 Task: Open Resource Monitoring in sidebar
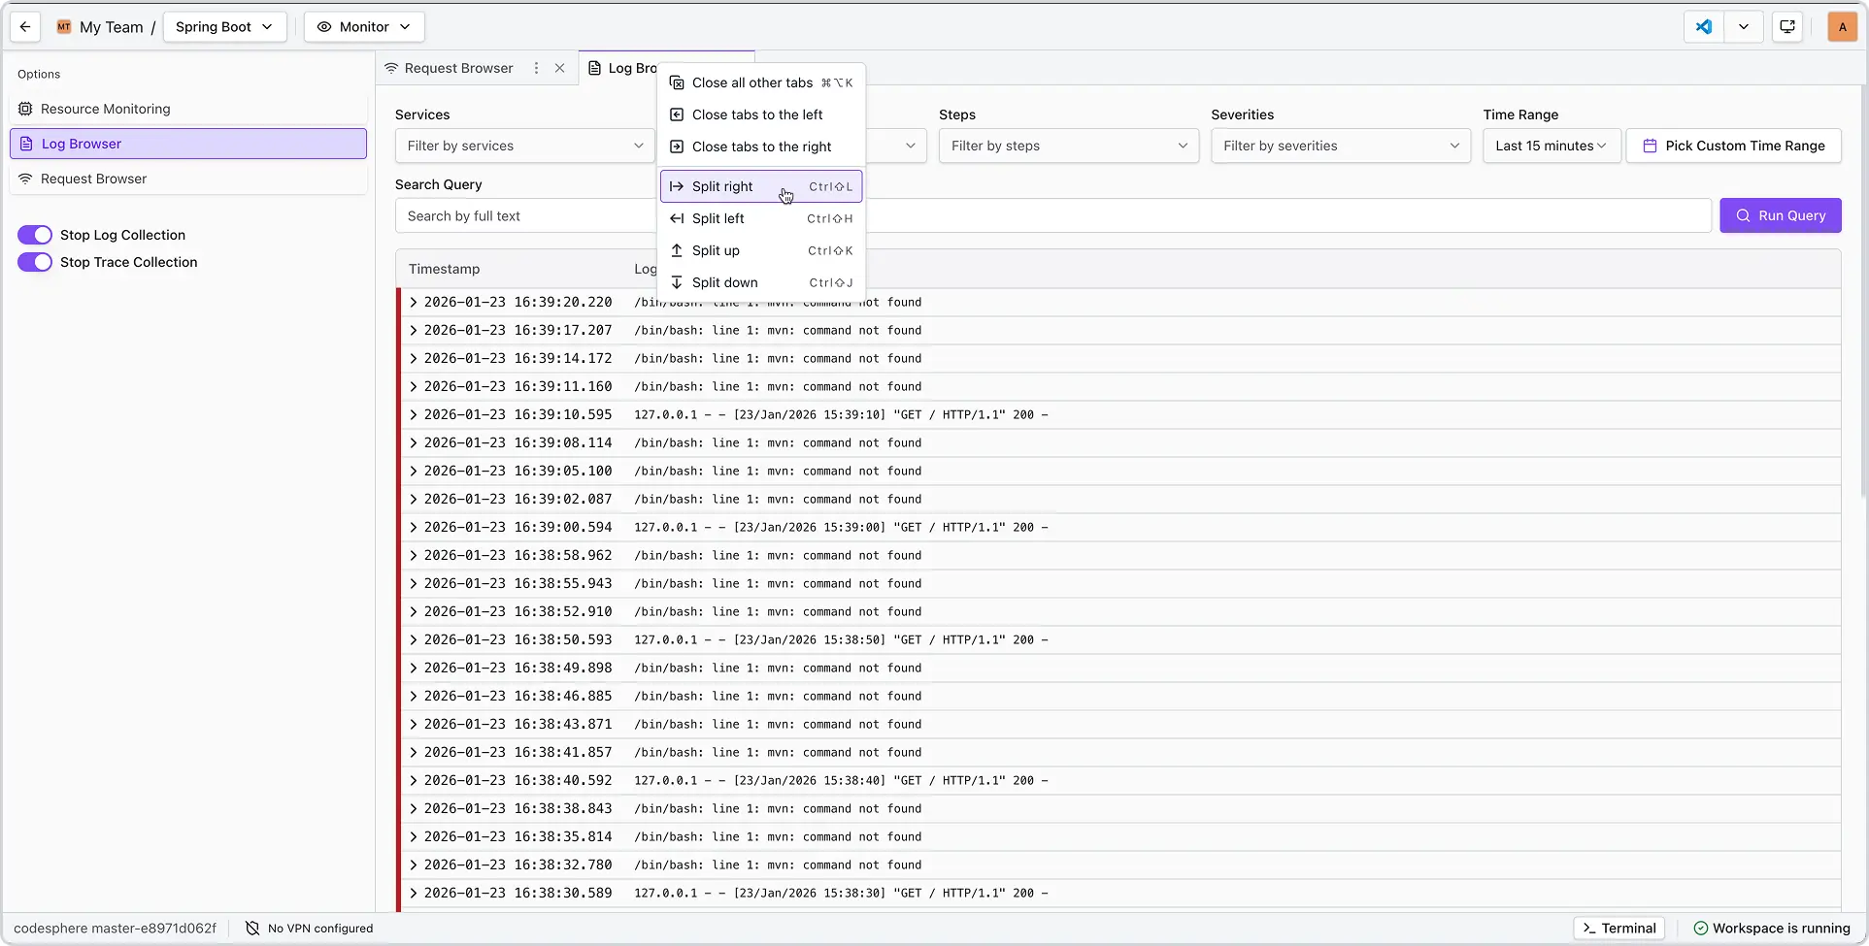pyautogui.click(x=105, y=109)
